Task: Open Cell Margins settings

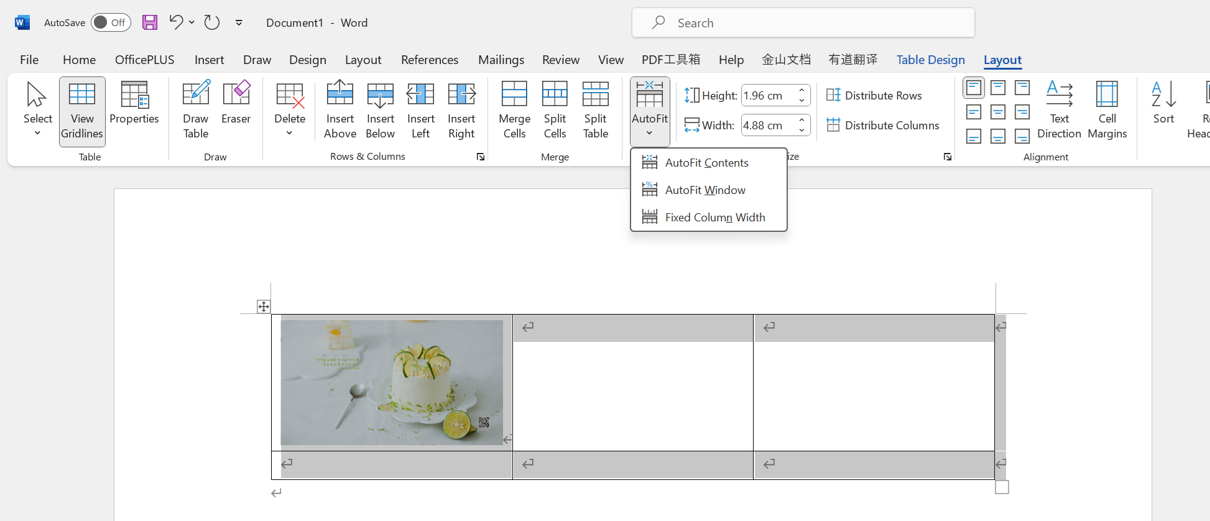Action: [x=1107, y=110]
